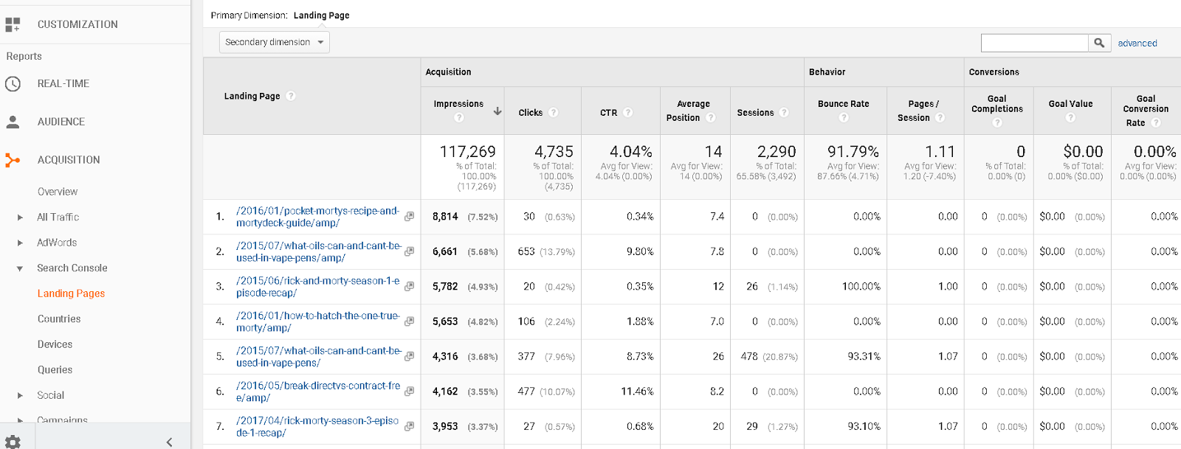The height and width of the screenshot is (449, 1181).
Task: Click help icon under Goal Value
Action: tap(1071, 117)
